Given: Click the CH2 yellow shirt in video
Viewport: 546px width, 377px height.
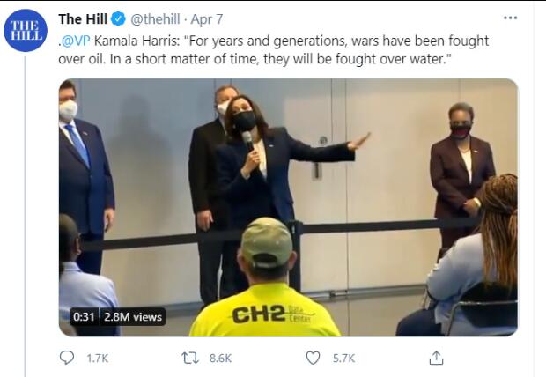Looking at the screenshot, I should [x=264, y=314].
